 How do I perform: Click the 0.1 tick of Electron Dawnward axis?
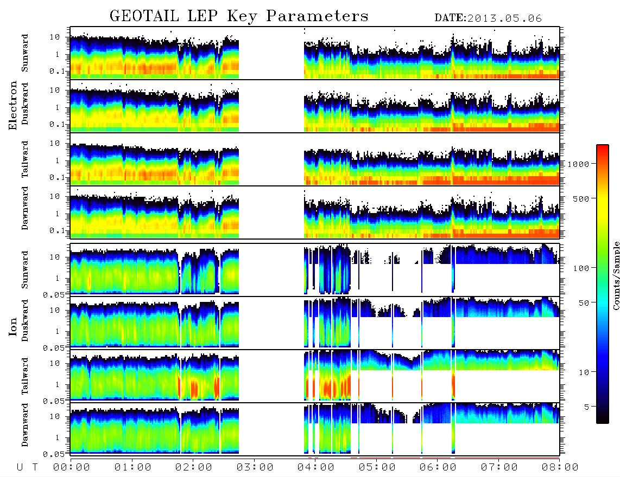click(x=58, y=230)
